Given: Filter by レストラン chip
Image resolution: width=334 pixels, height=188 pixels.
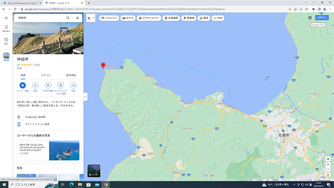Looking at the screenshot, I should coord(109,18).
